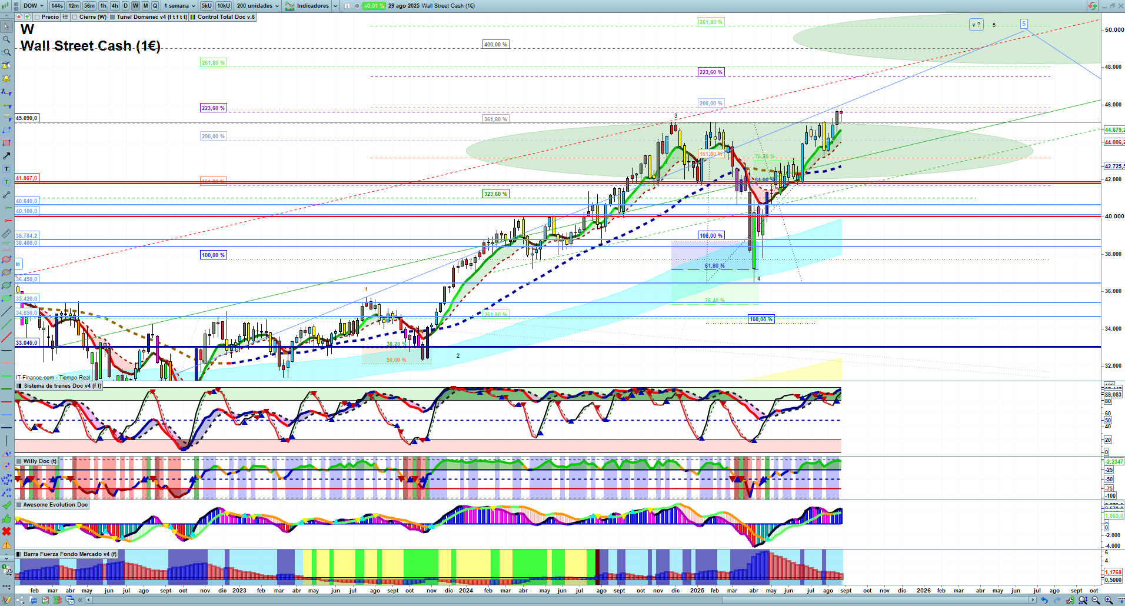Click the 5kU units button
Screen dimensions: 1125x606
click(x=207, y=6)
